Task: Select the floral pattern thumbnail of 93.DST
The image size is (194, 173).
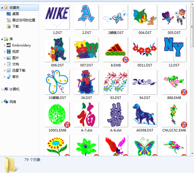Action: click(x=115, y=82)
